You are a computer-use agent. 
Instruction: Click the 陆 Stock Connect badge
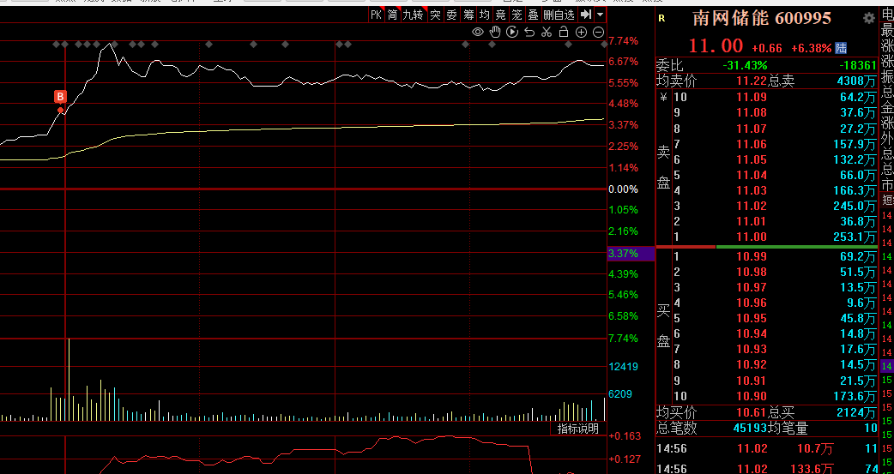(841, 48)
